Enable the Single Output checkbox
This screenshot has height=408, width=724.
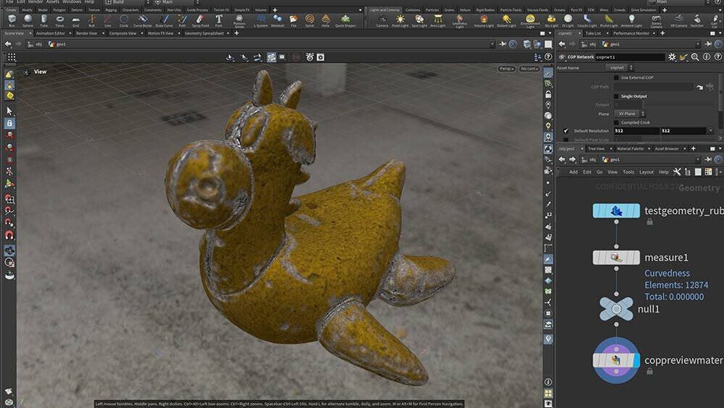pyautogui.click(x=616, y=96)
